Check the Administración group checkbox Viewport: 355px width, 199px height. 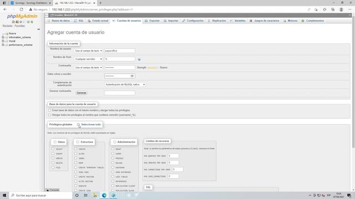pyautogui.click(x=115, y=142)
